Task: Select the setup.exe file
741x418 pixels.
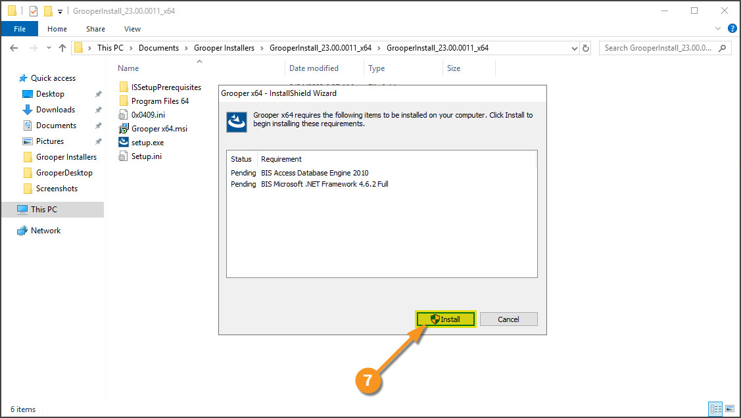Action: 141,142
